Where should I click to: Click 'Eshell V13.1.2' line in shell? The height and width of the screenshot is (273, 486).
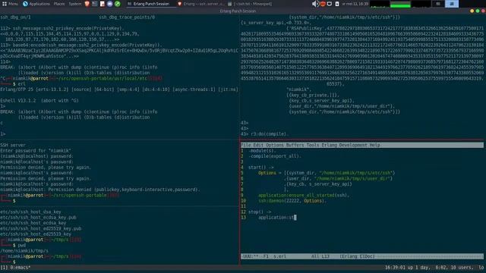click(39, 101)
